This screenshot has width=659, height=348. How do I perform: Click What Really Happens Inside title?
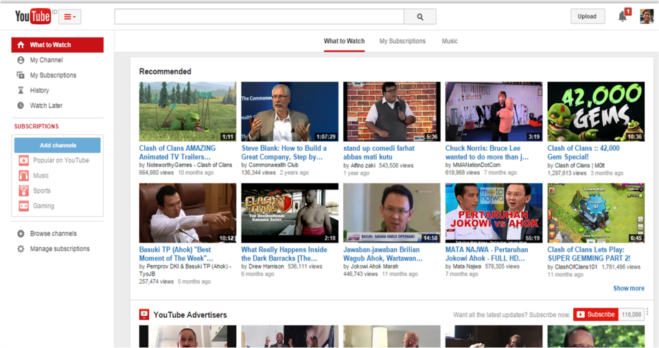pyautogui.click(x=284, y=254)
